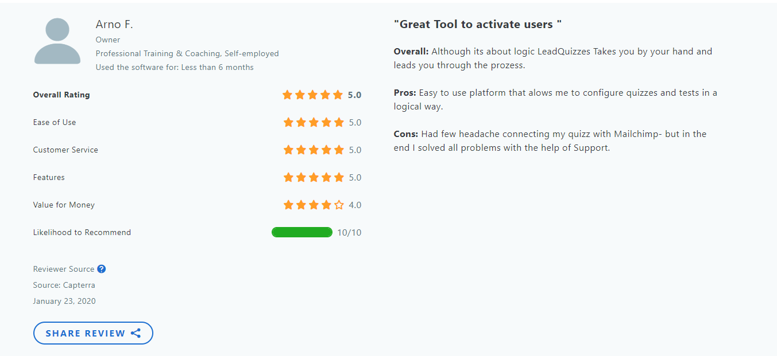Image resolution: width=777 pixels, height=356 pixels.
Task: Click the review title Great Tool to activate users
Action: point(476,24)
